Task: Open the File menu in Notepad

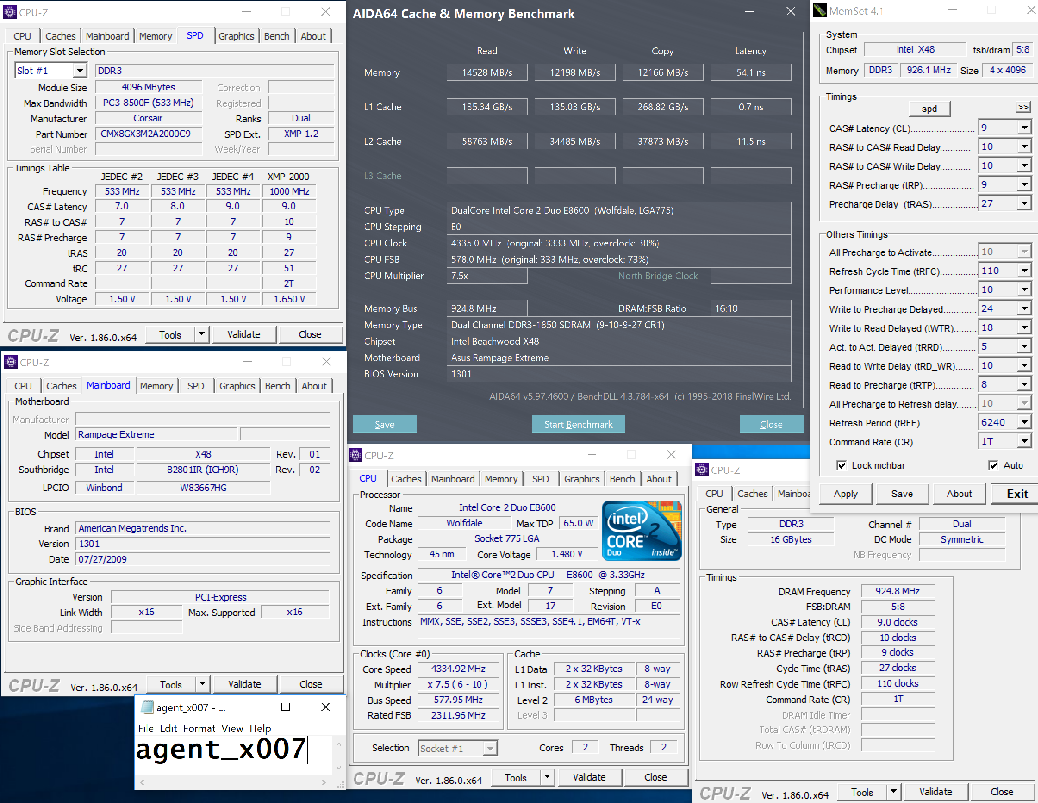Action: tap(146, 728)
